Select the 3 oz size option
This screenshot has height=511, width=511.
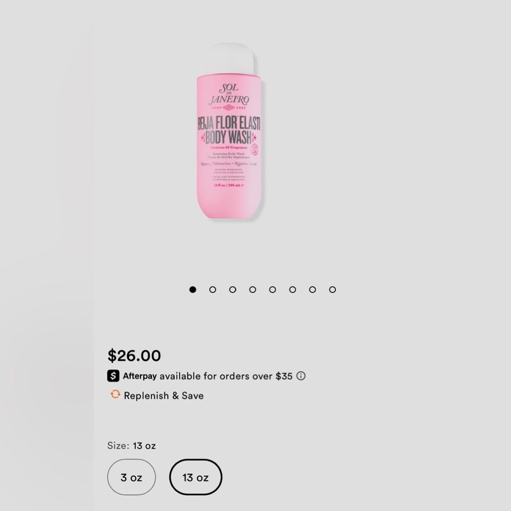[131, 477]
